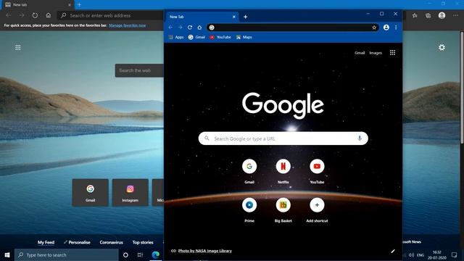Open Edge's app launcher grid icon
Image resolution: width=464 pixels, height=261 pixels.
17,47
